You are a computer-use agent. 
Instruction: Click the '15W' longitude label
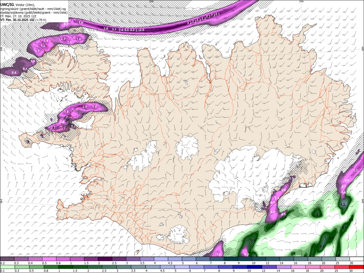(301, 1)
